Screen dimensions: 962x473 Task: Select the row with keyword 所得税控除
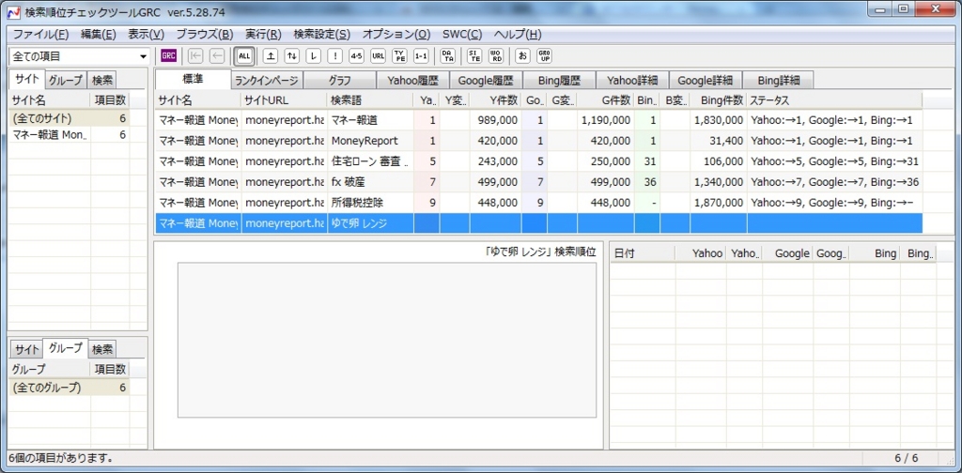[x=538, y=202]
